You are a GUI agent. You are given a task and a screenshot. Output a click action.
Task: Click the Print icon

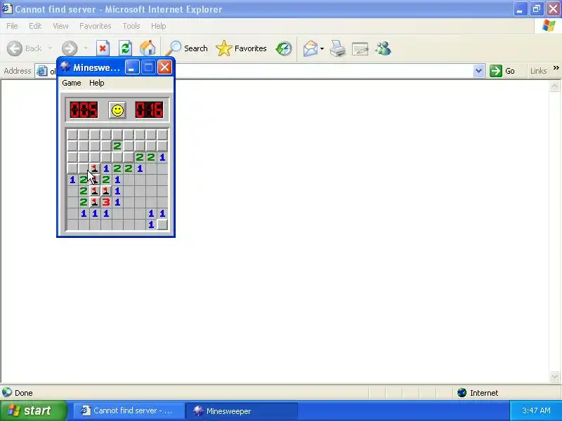(338, 48)
